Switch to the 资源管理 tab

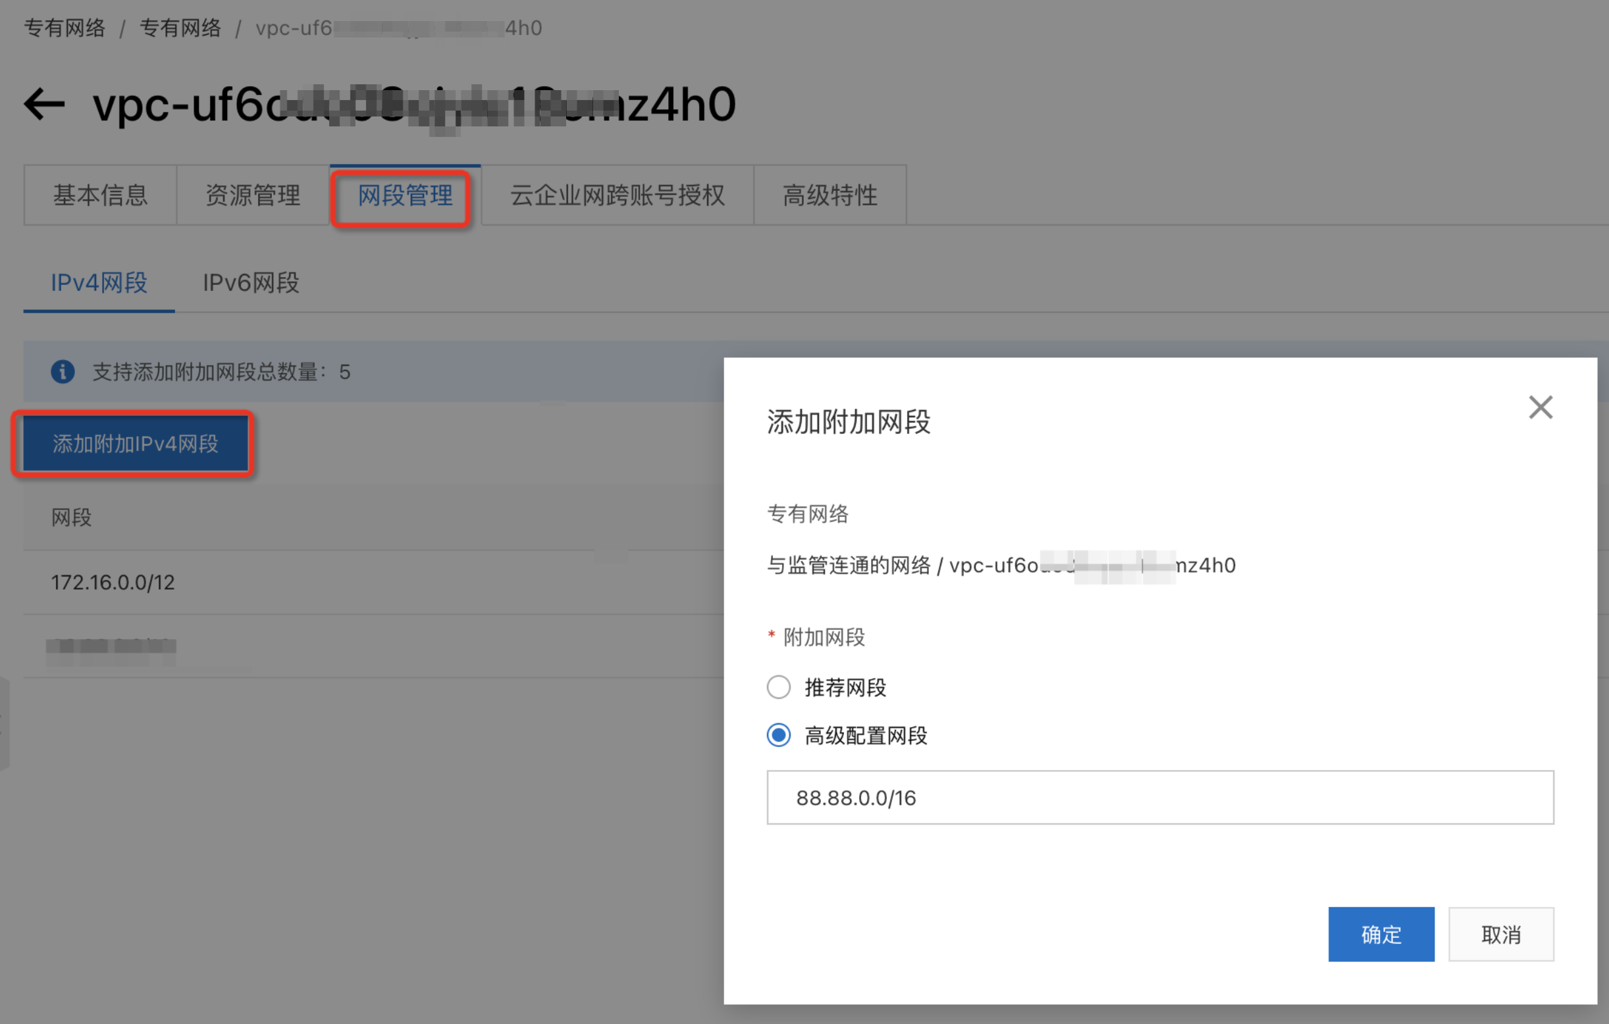coord(253,195)
